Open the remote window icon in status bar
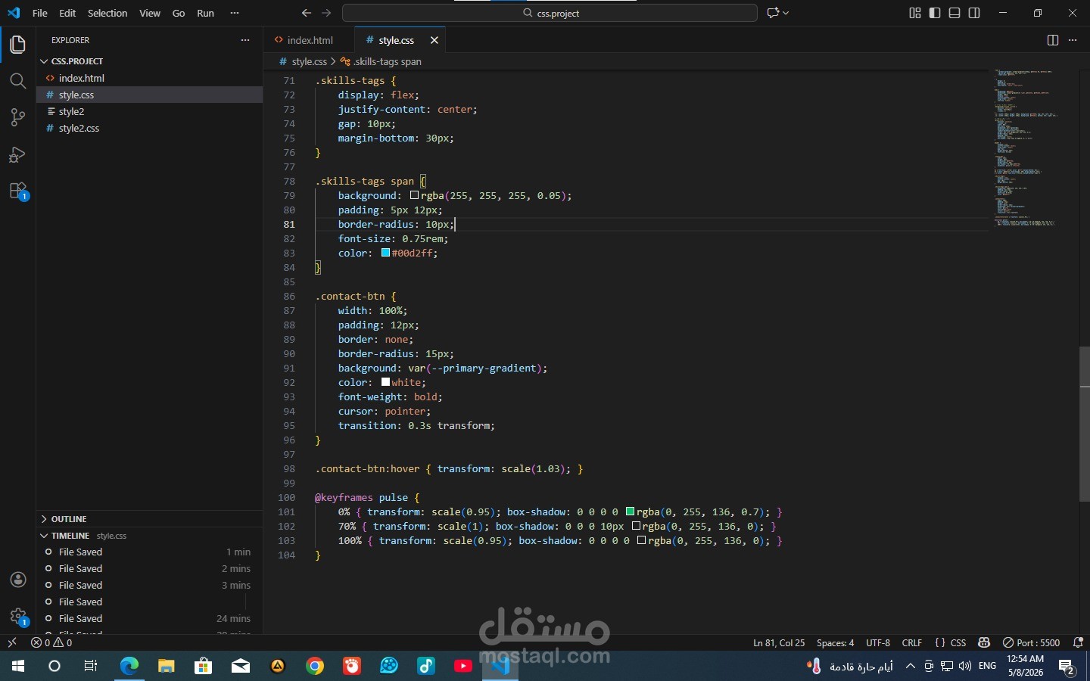Image resolution: width=1090 pixels, height=681 pixels. tap(11, 642)
